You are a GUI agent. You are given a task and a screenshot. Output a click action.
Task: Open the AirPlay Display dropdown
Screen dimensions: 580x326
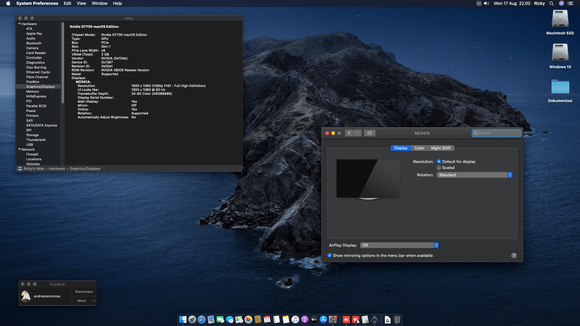pyautogui.click(x=399, y=245)
